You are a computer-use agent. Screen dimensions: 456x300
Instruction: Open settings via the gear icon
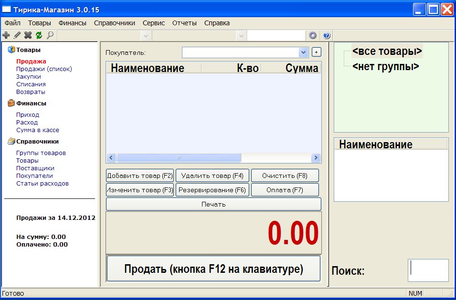click(x=313, y=35)
